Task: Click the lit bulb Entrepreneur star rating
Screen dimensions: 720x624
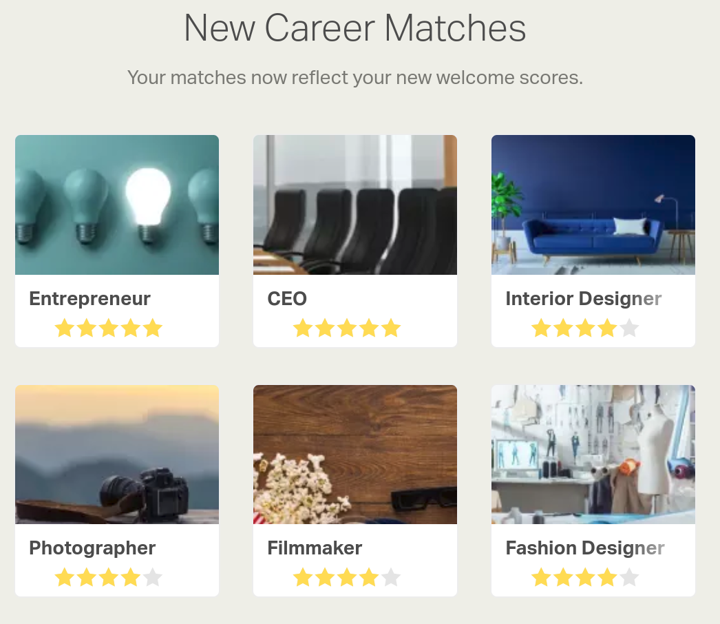Action: pos(107,329)
